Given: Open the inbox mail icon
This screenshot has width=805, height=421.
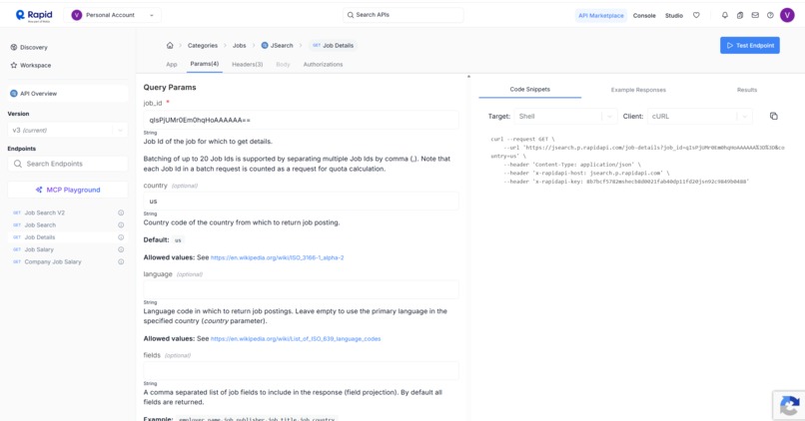Looking at the screenshot, I should (755, 15).
